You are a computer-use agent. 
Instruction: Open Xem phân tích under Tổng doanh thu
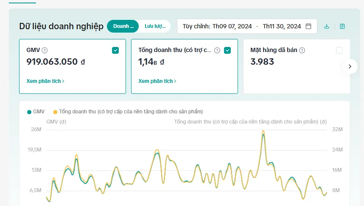157,81
